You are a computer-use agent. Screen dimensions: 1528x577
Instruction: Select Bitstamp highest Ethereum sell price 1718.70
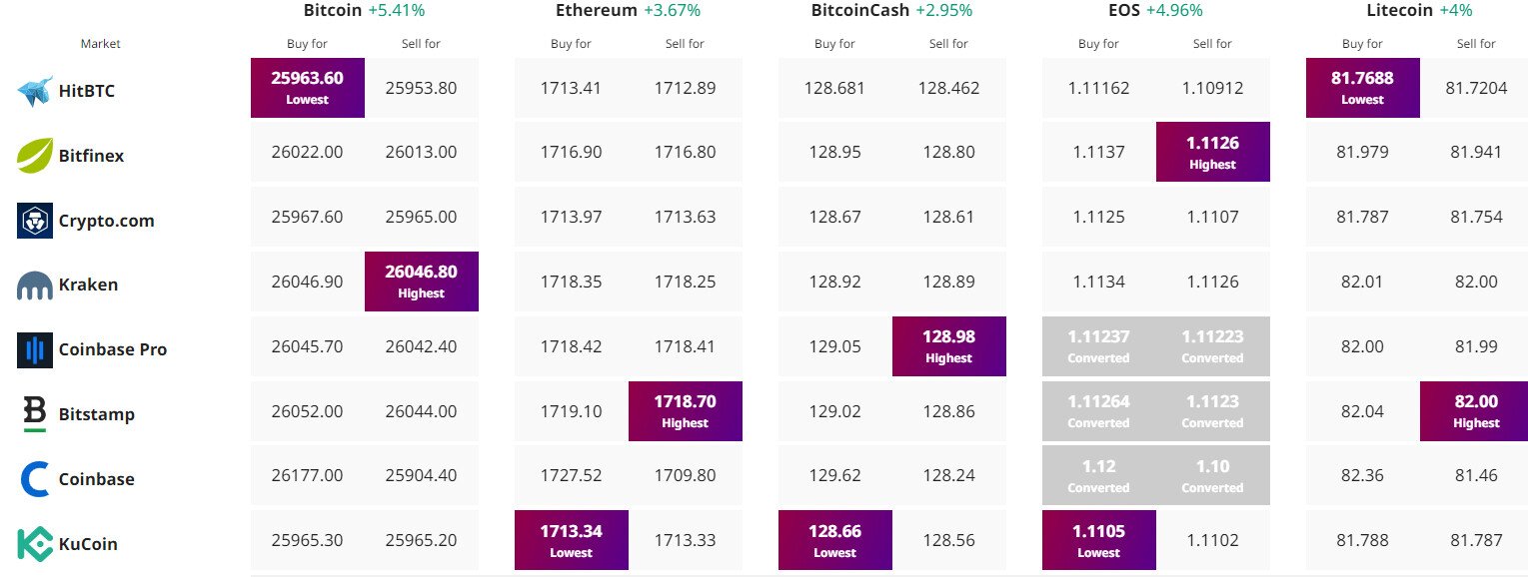click(686, 411)
